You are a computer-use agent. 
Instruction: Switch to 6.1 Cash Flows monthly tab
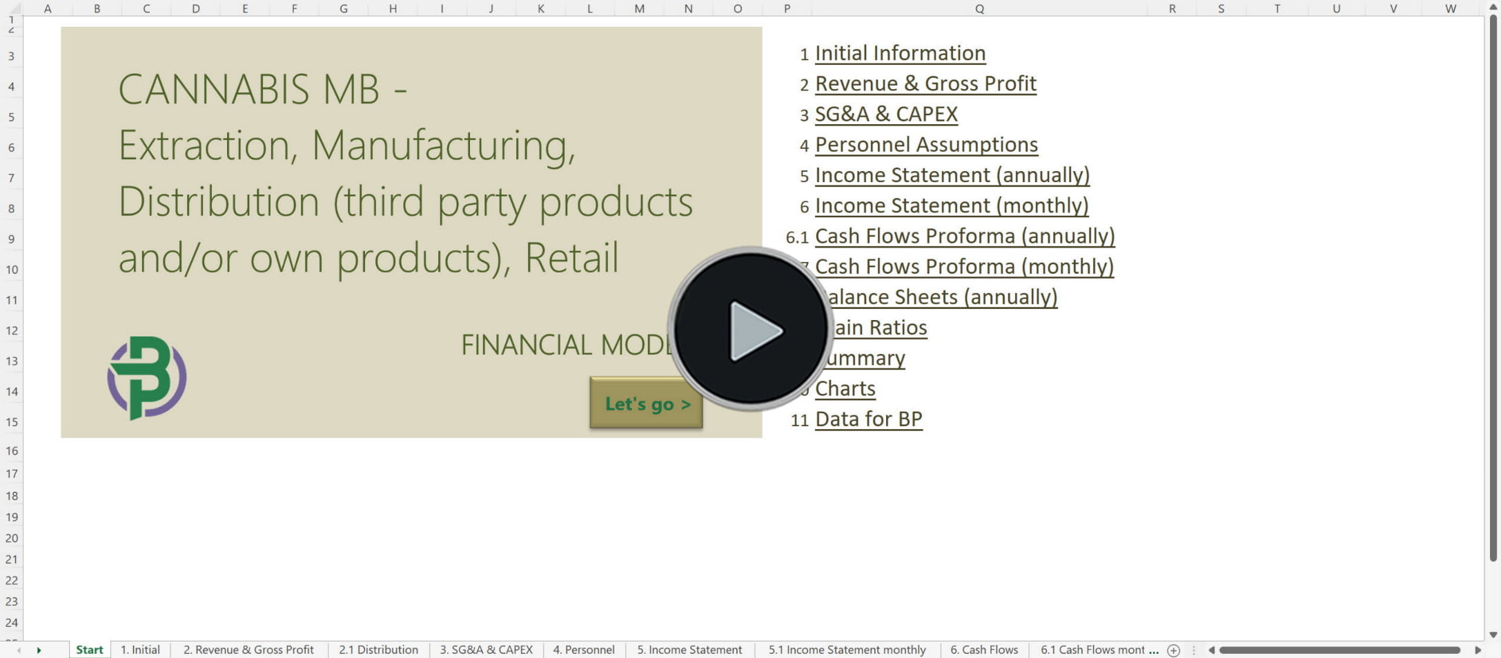(1093, 650)
